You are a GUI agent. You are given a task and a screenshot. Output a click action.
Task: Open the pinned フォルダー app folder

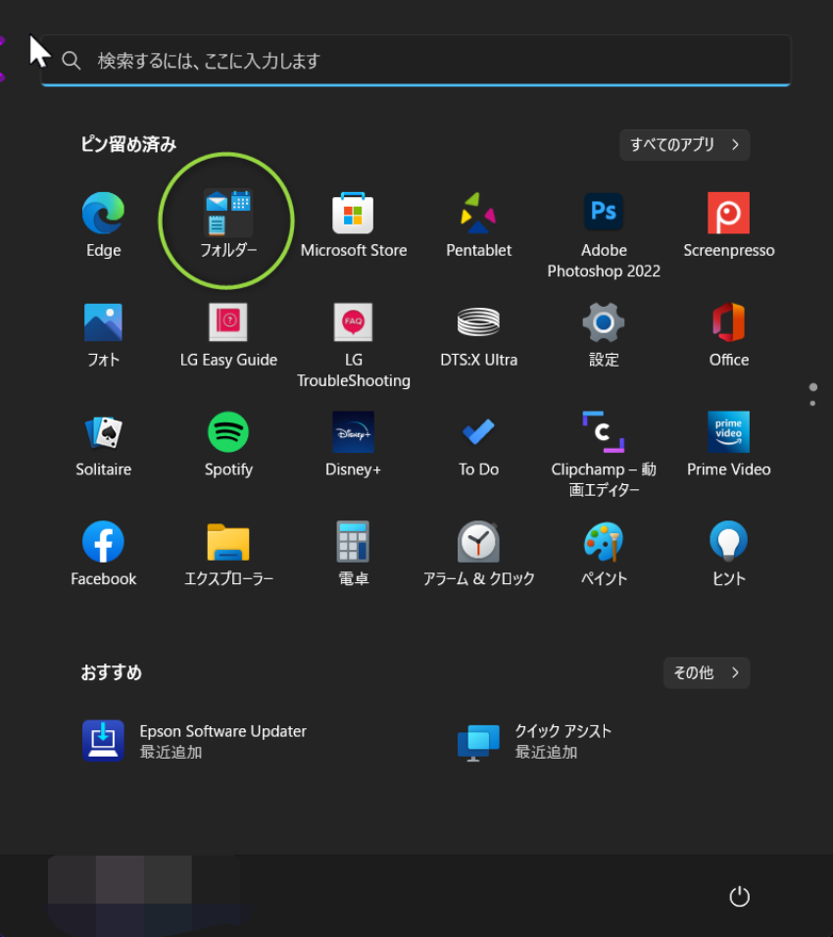pyautogui.click(x=228, y=224)
